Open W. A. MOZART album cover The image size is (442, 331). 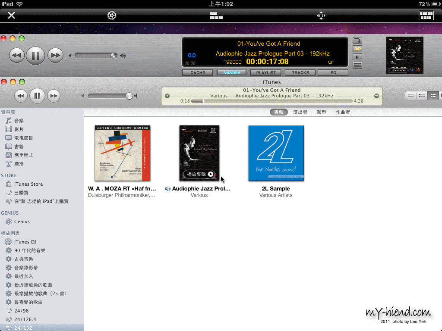pyautogui.click(x=122, y=153)
